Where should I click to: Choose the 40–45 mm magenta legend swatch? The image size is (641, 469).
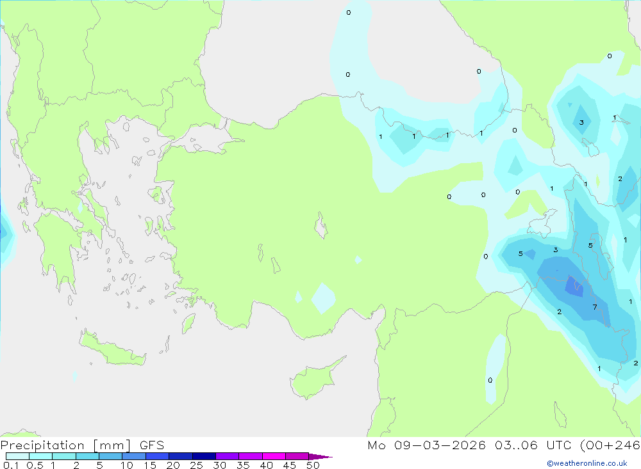(x=274, y=456)
